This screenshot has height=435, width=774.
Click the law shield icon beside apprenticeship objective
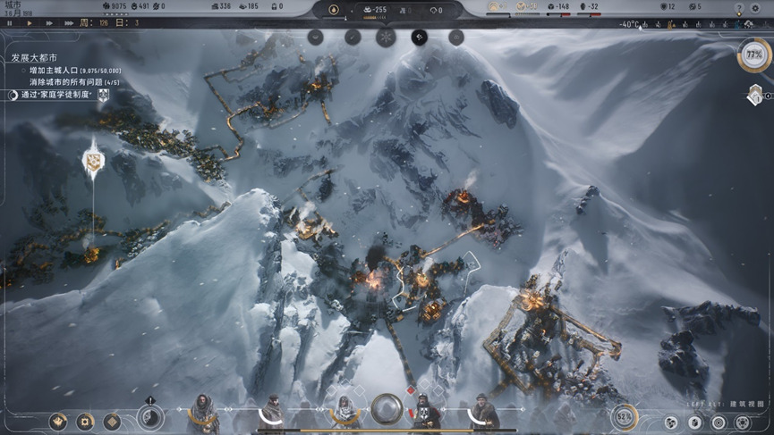[x=103, y=95]
